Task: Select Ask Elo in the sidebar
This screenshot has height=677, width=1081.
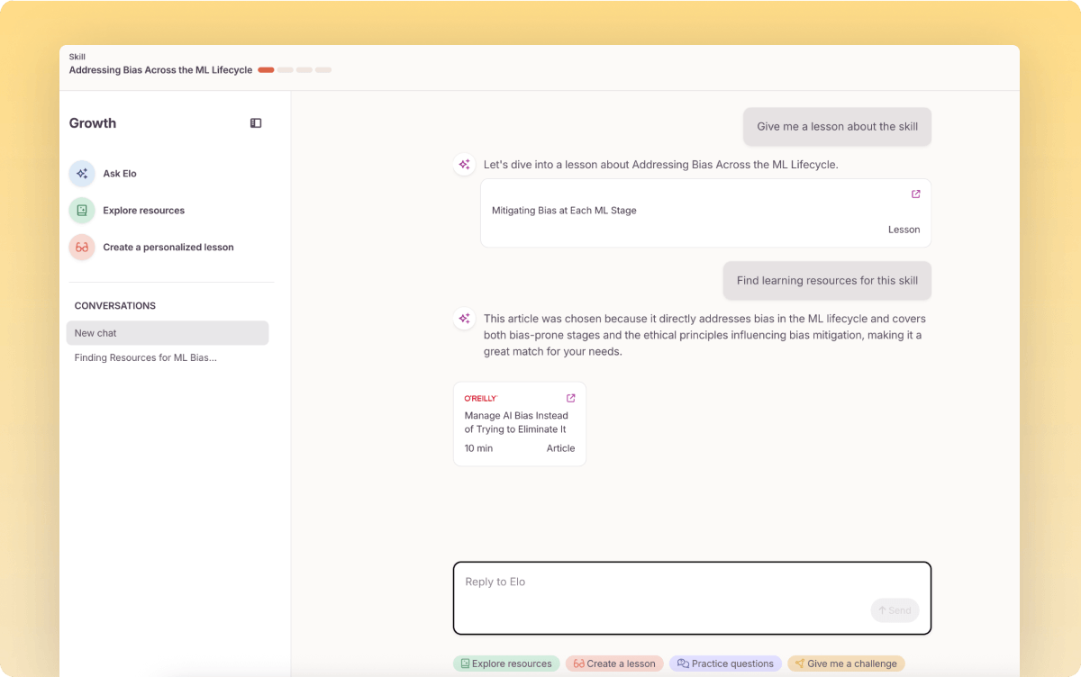Action: pyautogui.click(x=120, y=174)
